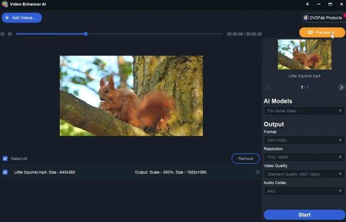This screenshot has height=222, width=346.
Task: Click the Little Squirrel.mp4 file name under thumbnail
Action: tap(304, 76)
